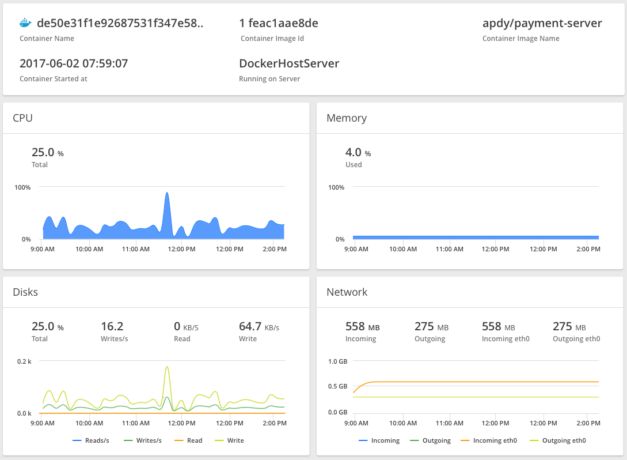Click the Disks chart Write spike peak
627x460 pixels.
[x=167, y=367]
